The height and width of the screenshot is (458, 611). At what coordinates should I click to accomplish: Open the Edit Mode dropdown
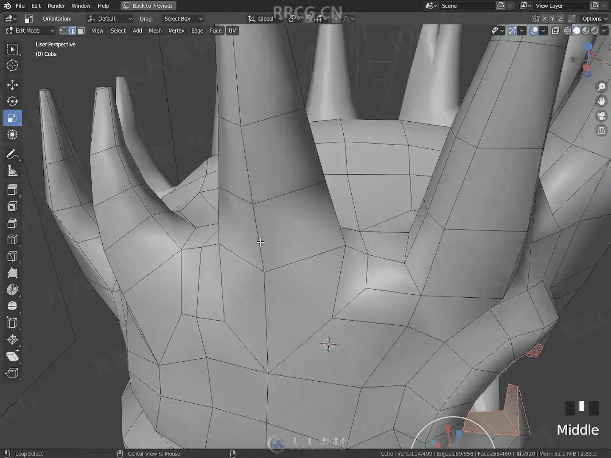[x=30, y=31]
